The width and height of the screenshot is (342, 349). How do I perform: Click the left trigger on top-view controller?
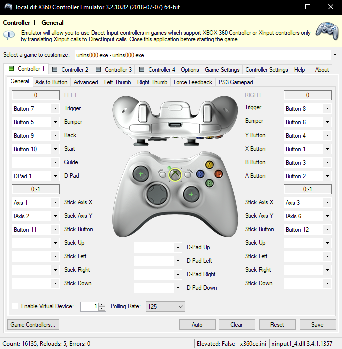(x=142, y=112)
